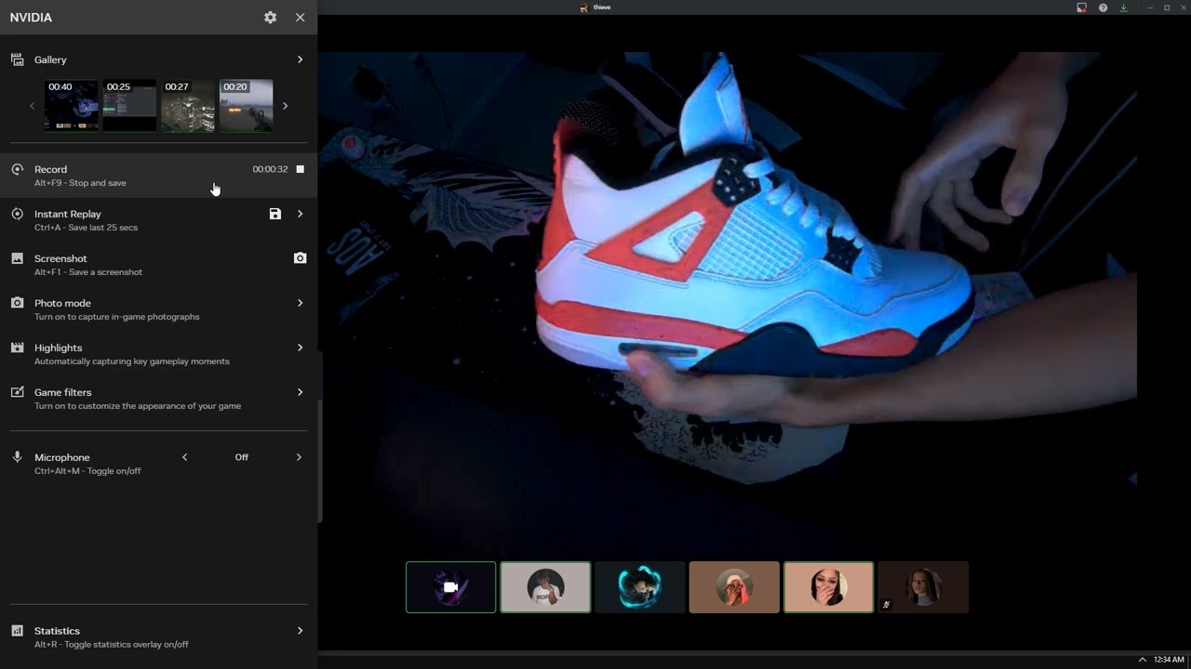Click the microphone Off value

242,457
